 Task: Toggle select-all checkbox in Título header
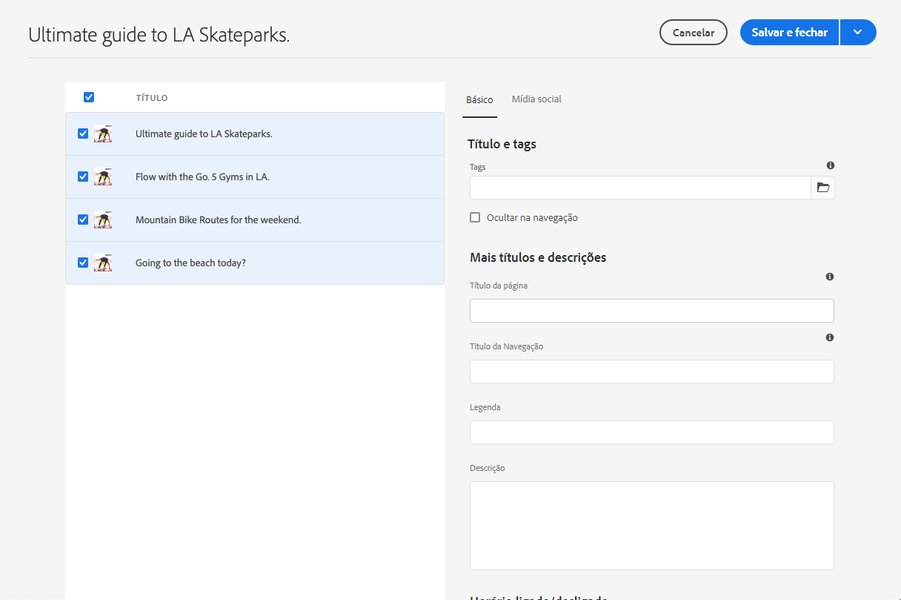click(89, 97)
